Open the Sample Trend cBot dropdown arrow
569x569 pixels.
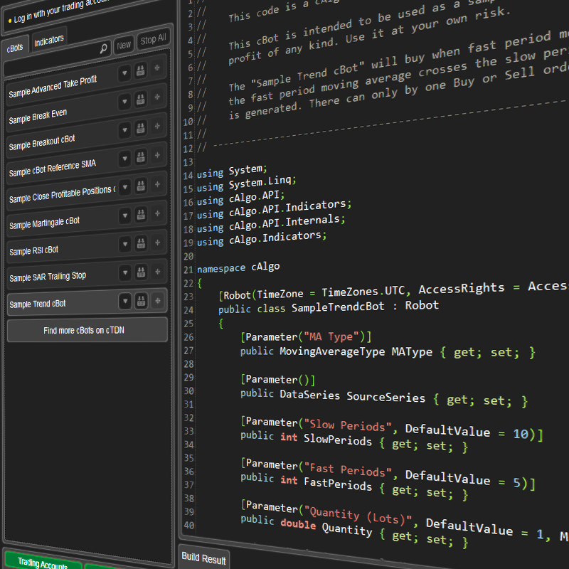point(124,301)
